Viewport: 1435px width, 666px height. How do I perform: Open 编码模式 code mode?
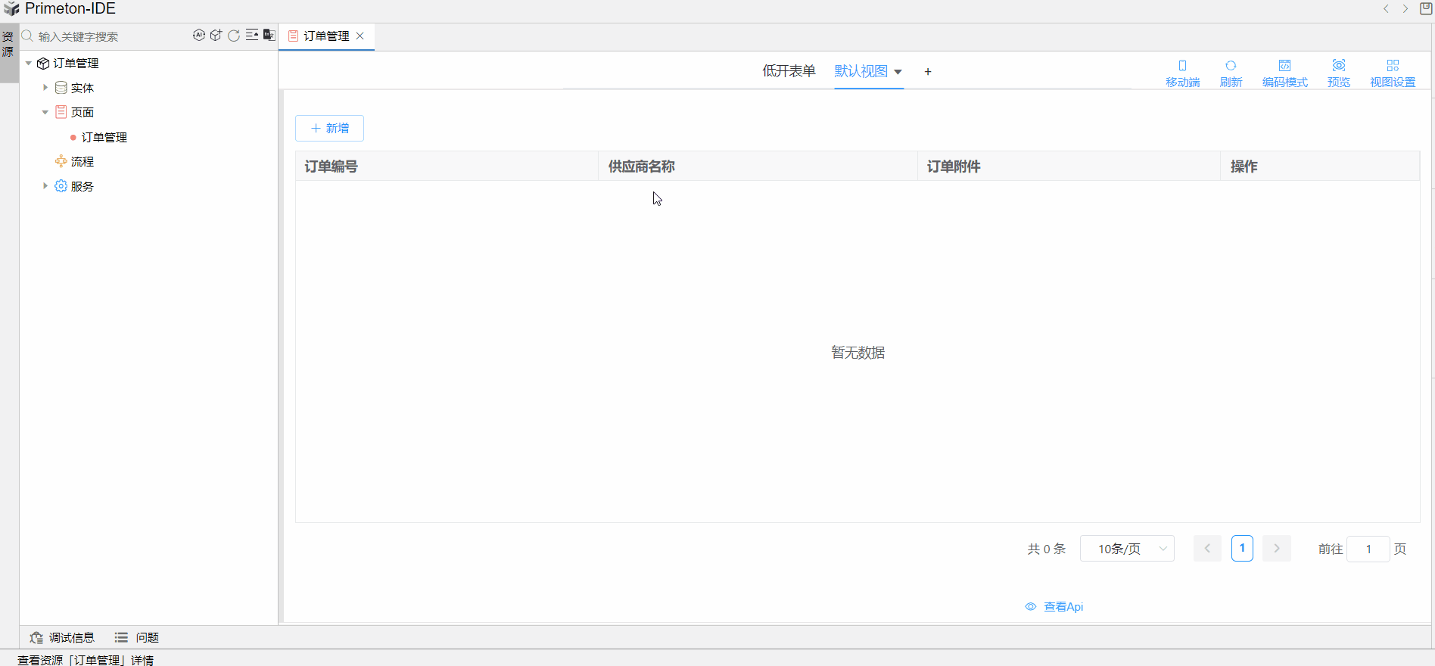tap(1284, 73)
